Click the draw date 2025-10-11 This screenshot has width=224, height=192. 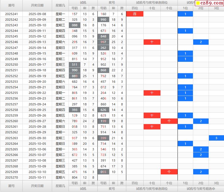click(37, 177)
